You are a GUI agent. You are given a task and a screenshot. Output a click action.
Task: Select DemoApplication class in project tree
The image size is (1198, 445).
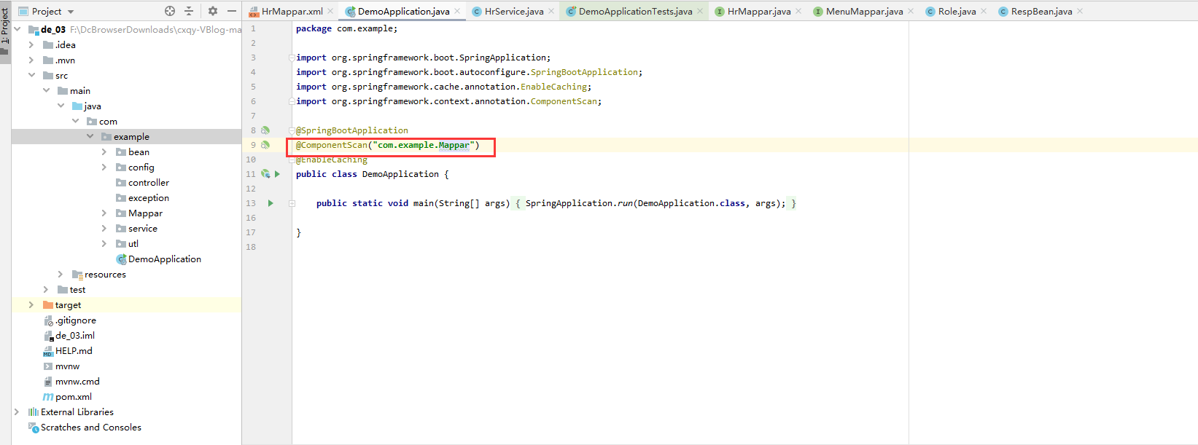(164, 259)
